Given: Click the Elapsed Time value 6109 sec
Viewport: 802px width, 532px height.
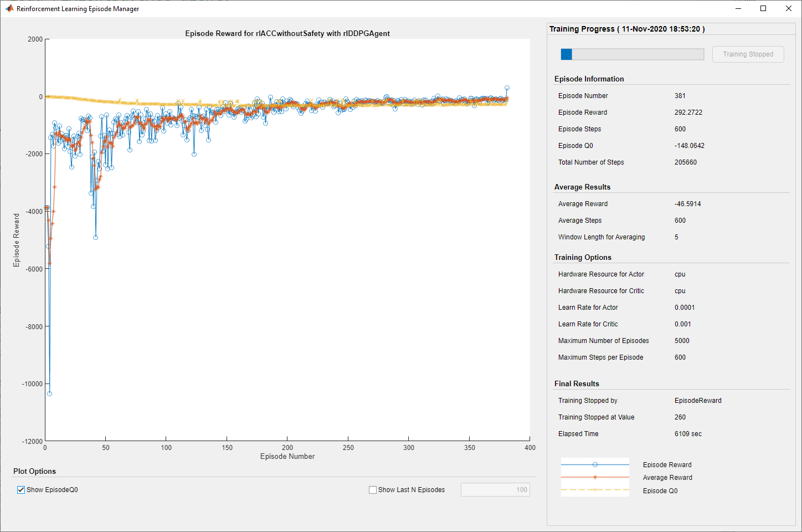Looking at the screenshot, I should [687, 434].
